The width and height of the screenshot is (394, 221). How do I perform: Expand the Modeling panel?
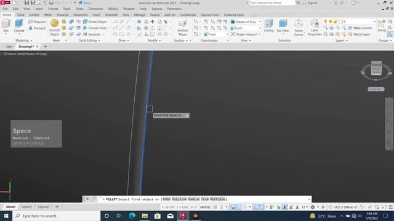point(24,41)
